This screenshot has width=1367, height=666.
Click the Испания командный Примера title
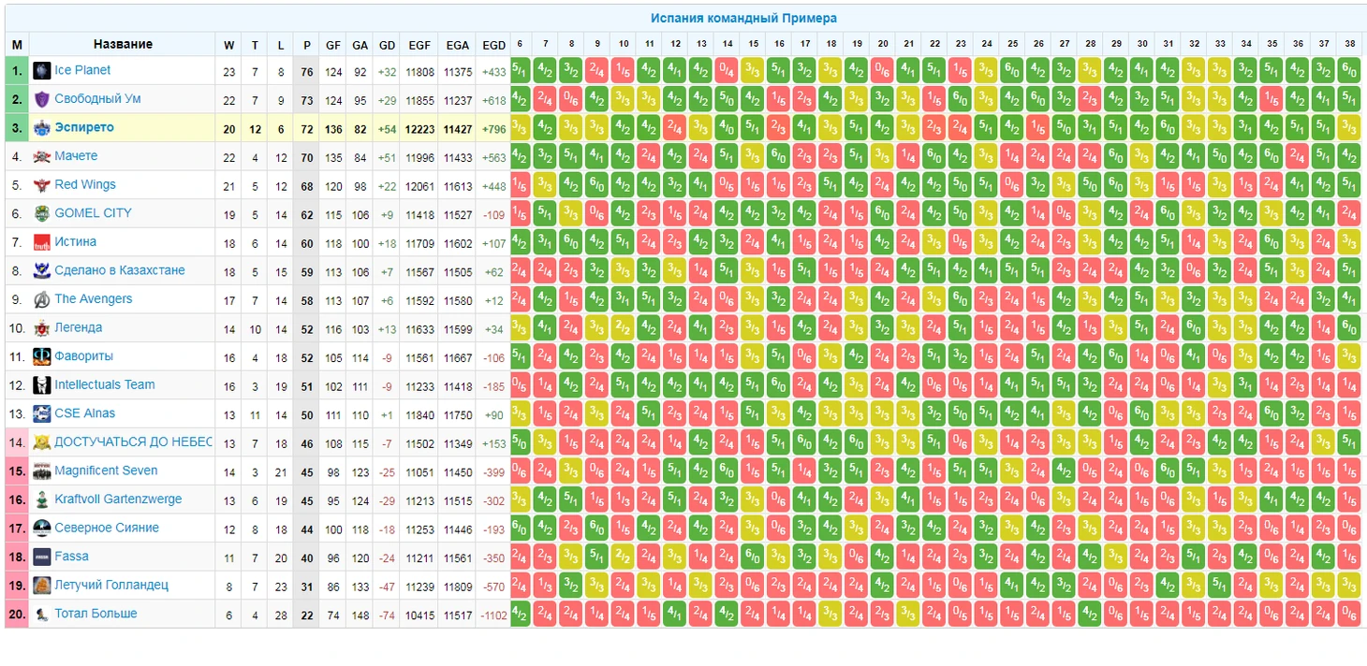pos(743,18)
